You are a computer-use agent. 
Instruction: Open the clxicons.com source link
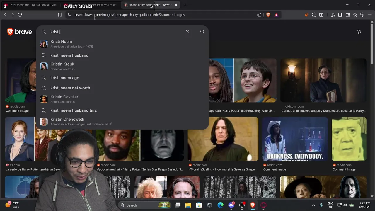tap(294, 106)
